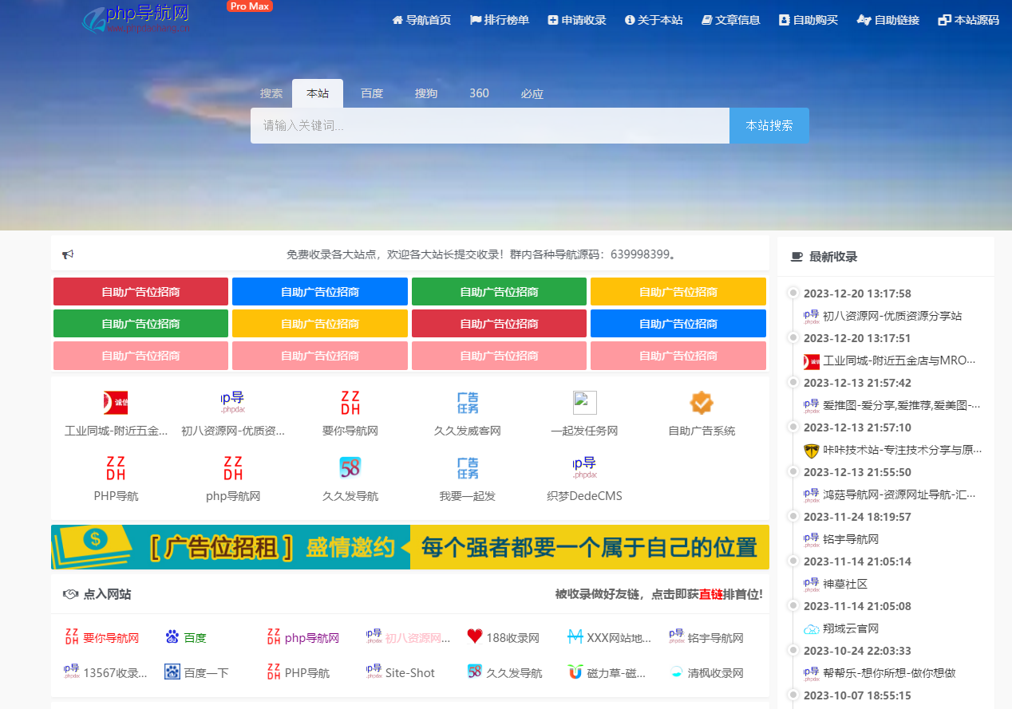Open the 申请收录 menu item
Screen dimensions: 1012x709
click(x=576, y=20)
